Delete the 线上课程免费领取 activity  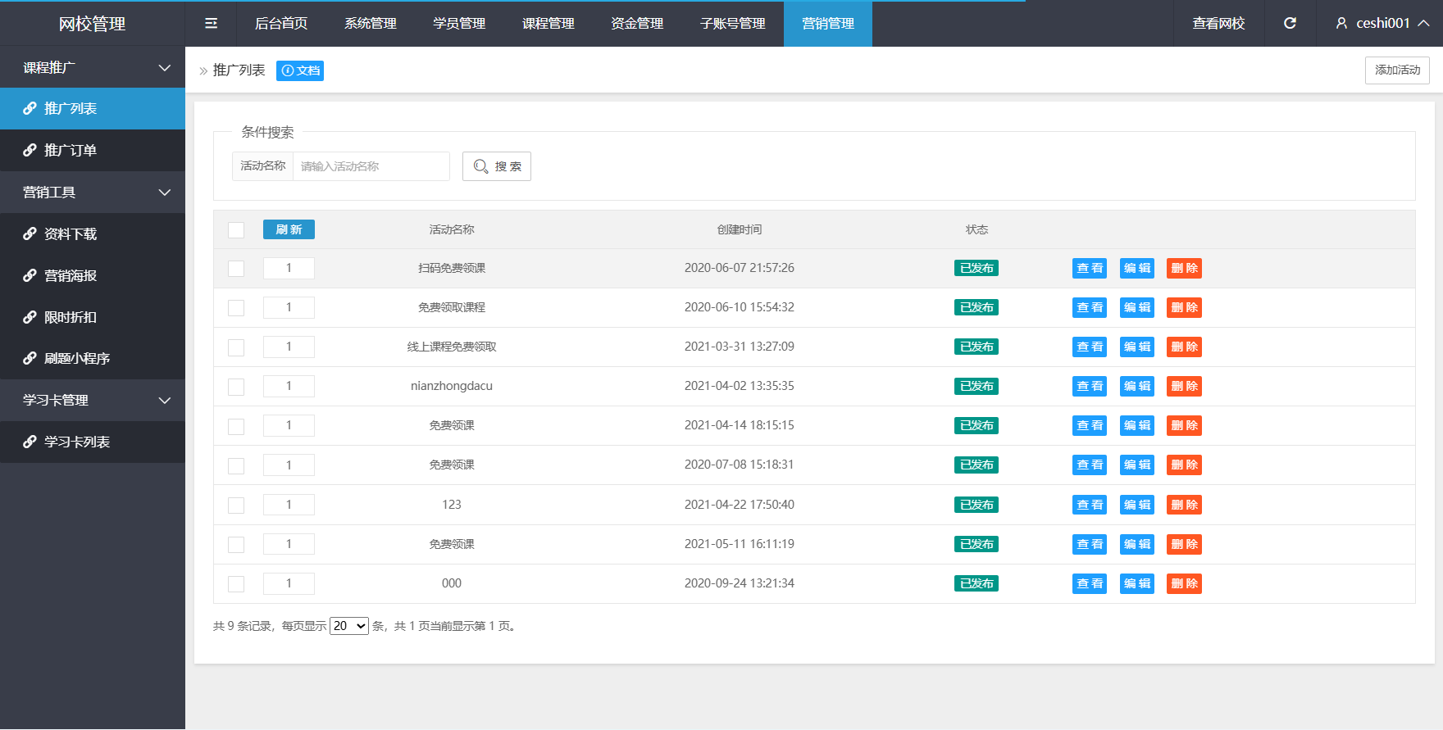coord(1185,347)
